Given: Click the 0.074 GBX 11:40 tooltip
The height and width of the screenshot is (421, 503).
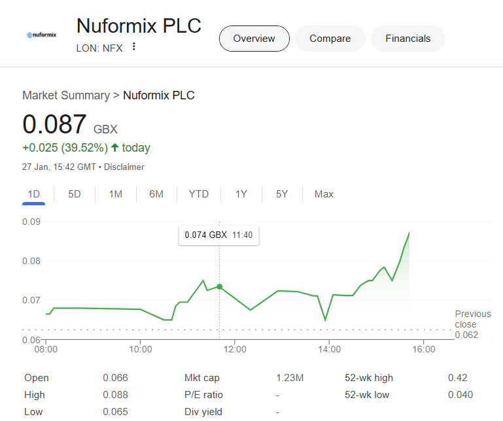Looking at the screenshot, I should (218, 235).
